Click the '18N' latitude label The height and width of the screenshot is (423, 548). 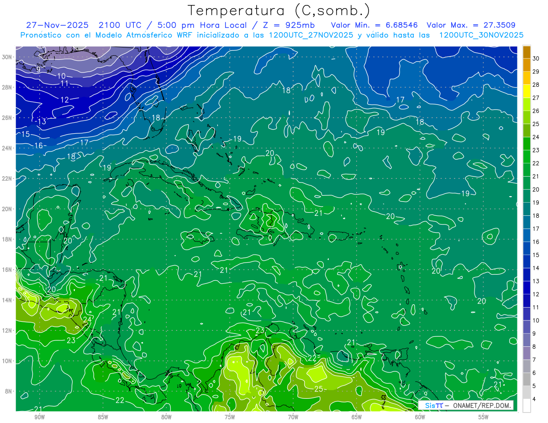(7, 239)
